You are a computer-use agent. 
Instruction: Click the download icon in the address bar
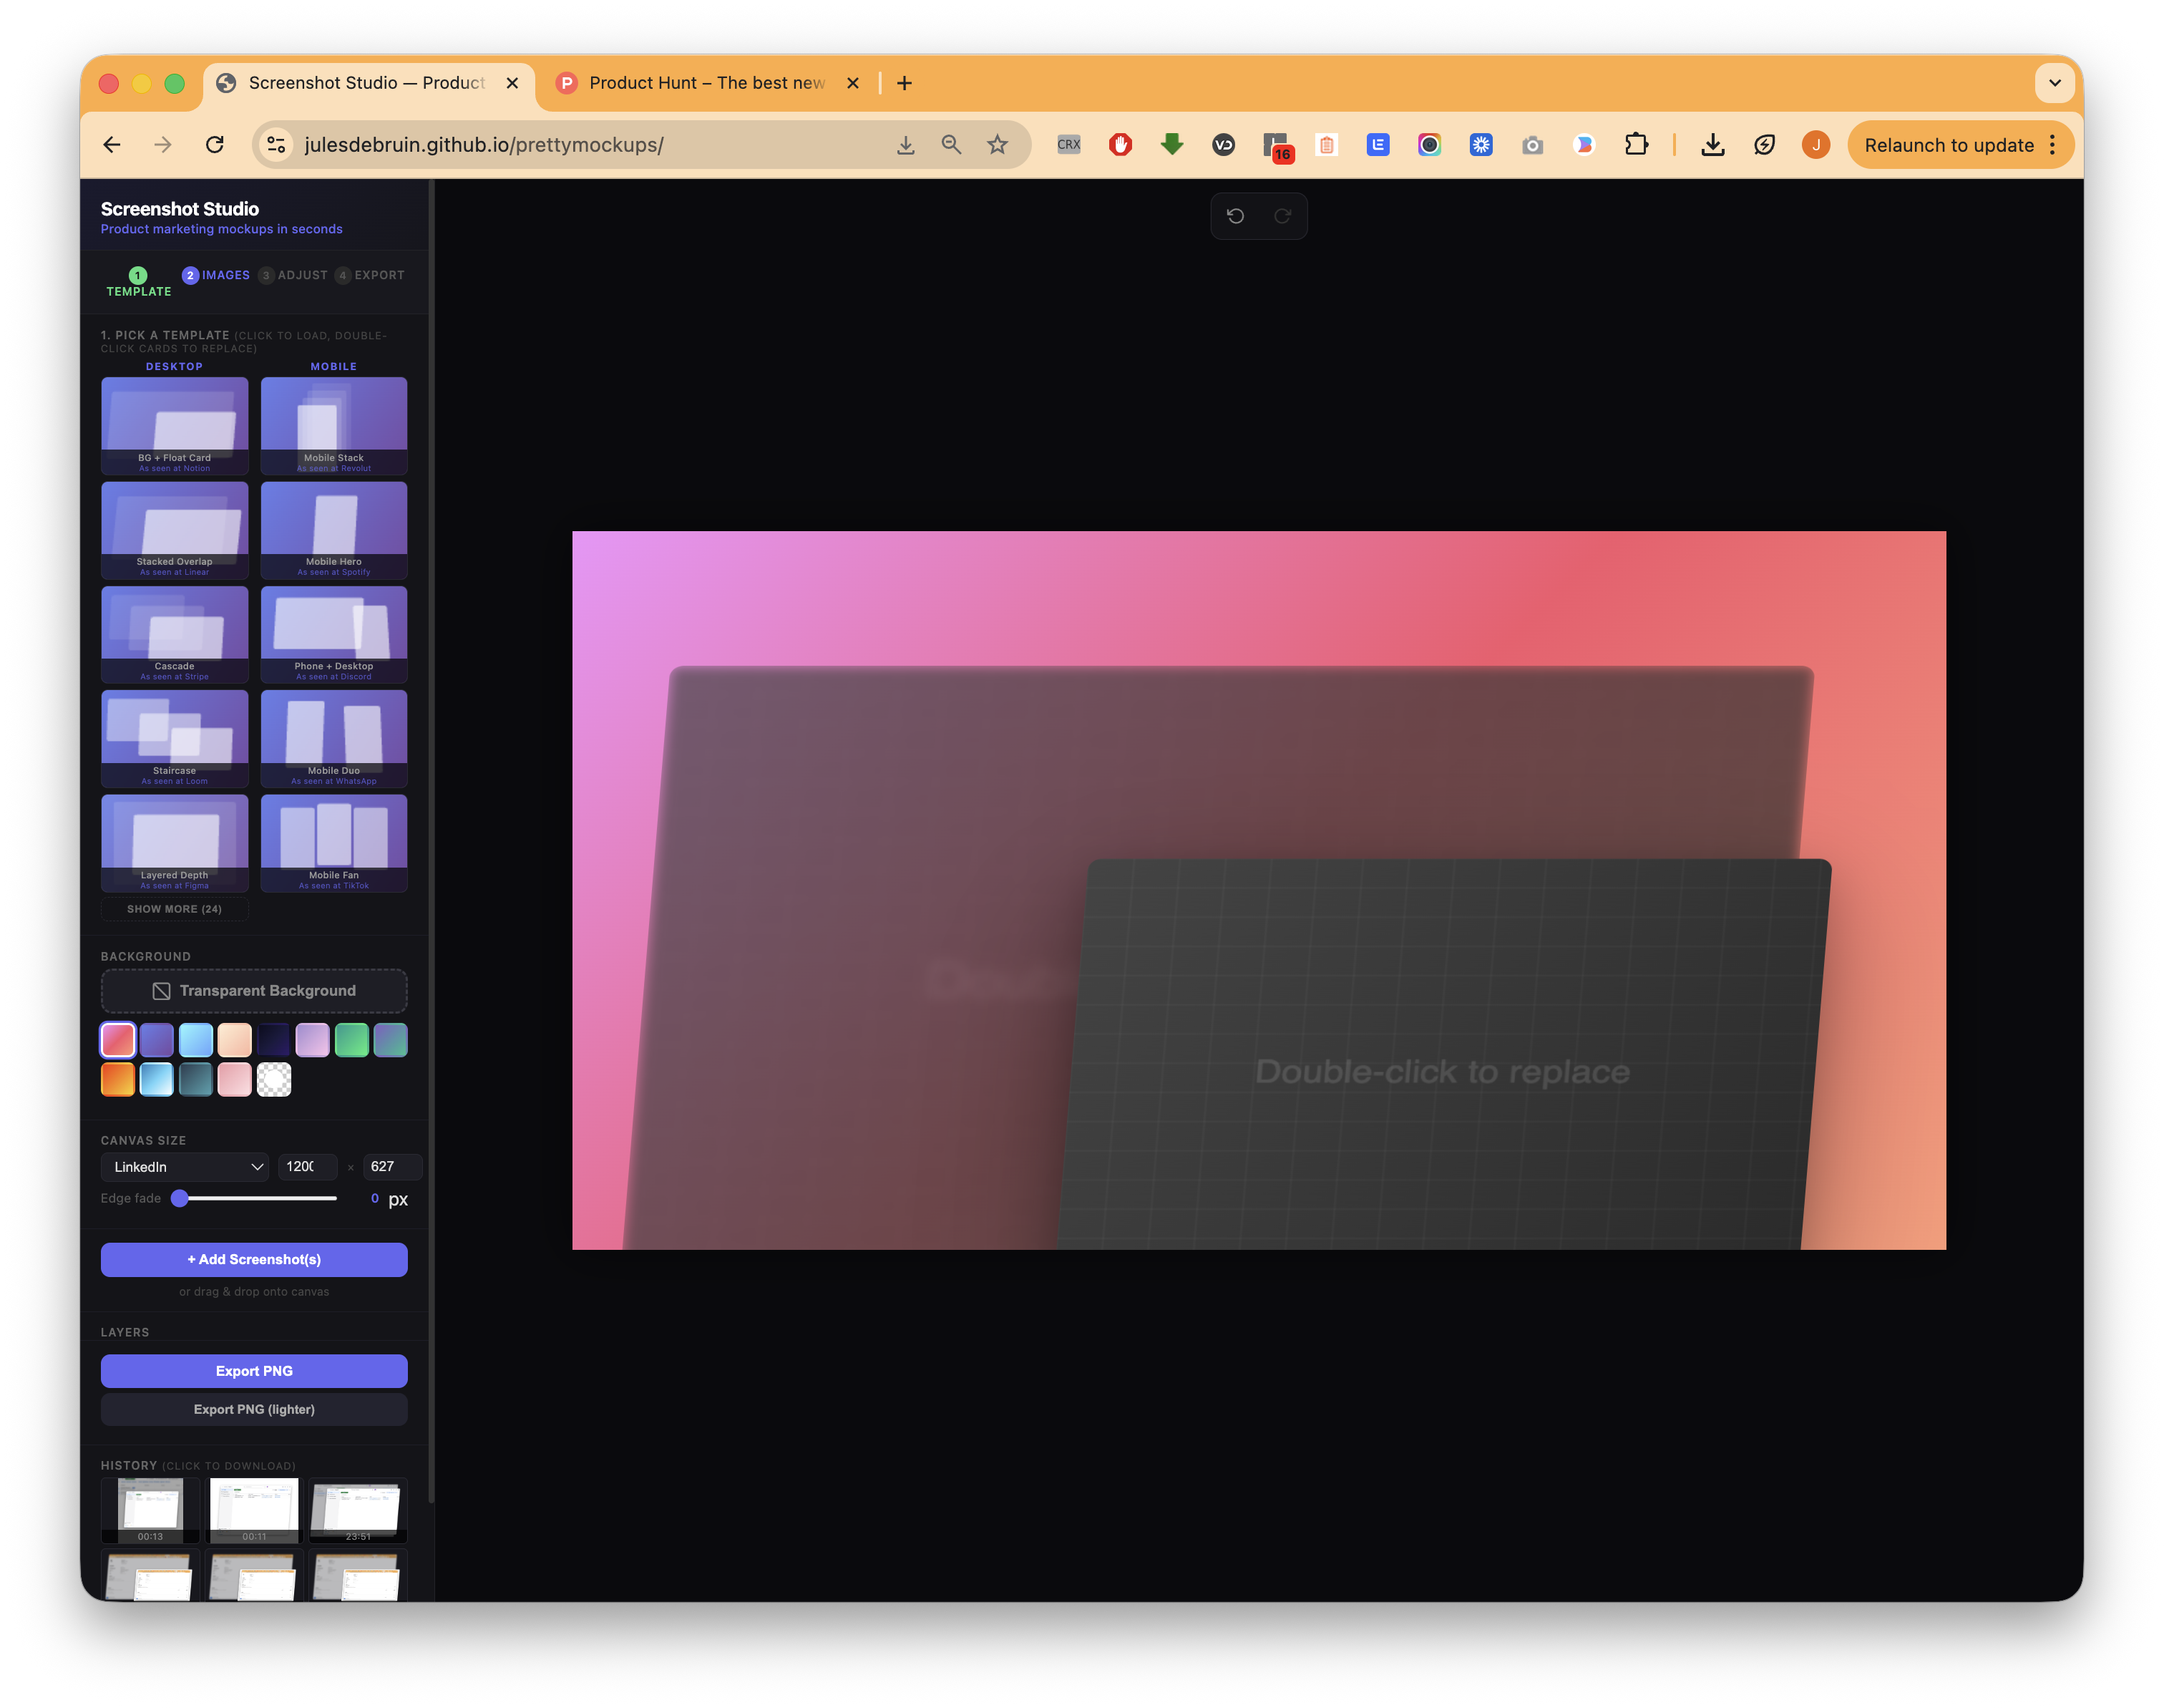(905, 144)
